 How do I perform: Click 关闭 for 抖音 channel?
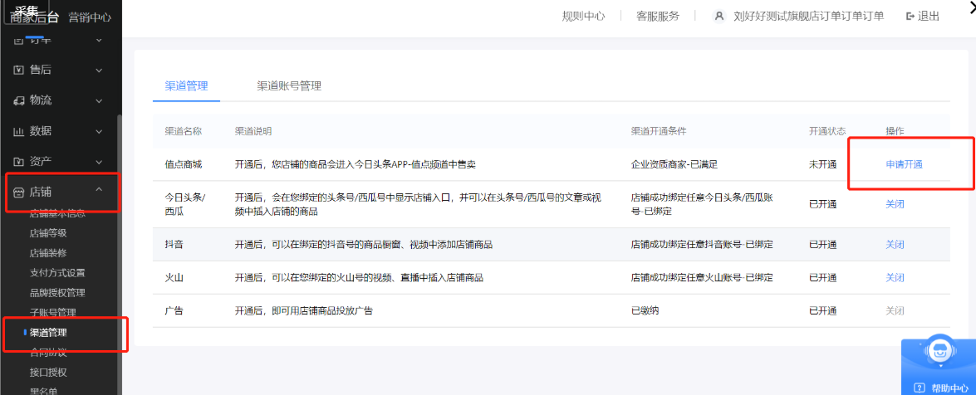pyautogui.click(x=895, y=245)
